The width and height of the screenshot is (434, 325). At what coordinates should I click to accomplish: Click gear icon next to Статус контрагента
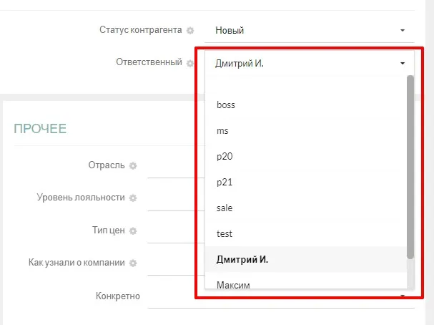tap(190, 31)
